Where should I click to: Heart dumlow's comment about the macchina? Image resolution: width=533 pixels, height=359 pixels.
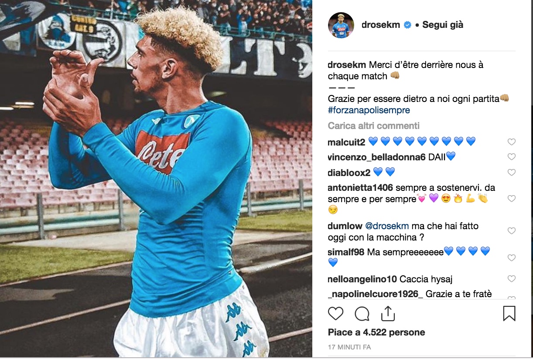coord(512,231)
